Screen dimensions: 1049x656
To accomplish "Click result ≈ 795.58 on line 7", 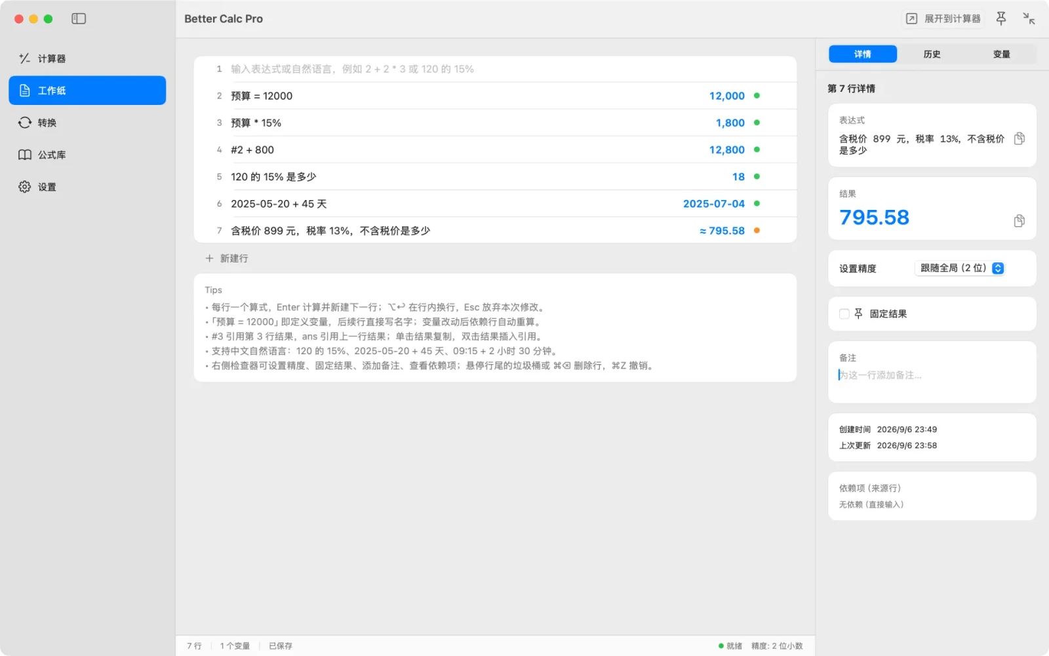I will [x=722, y=231].
